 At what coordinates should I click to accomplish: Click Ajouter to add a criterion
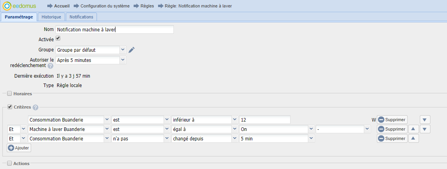19,148
